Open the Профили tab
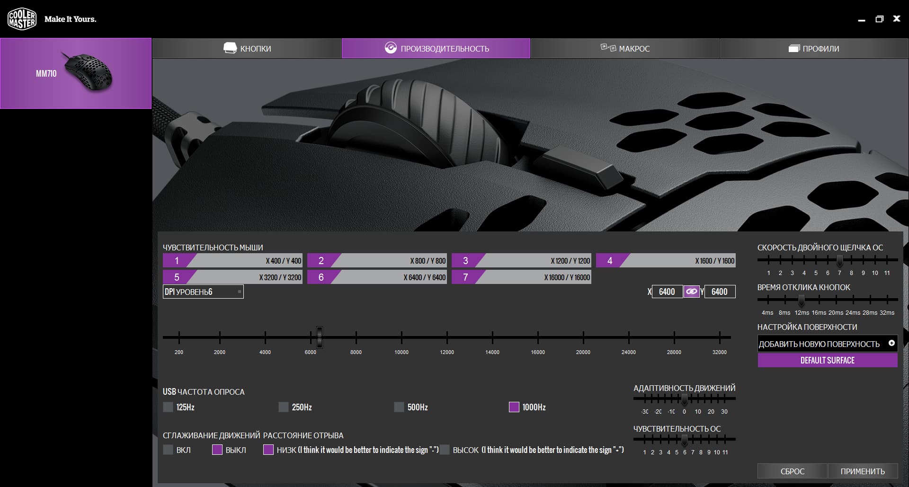909x487 pixels. tap(814, 48)
